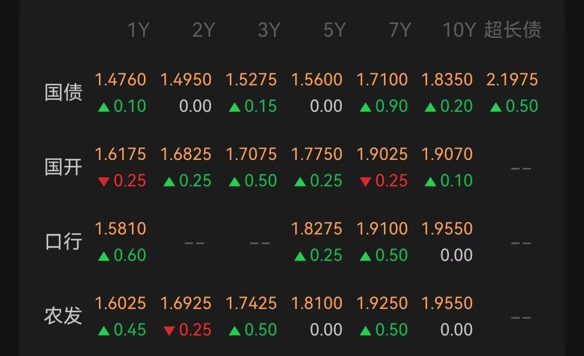Click the 口行 1Y green up arrow
This screenshot has height=356, width=584.
click(103, 256)
